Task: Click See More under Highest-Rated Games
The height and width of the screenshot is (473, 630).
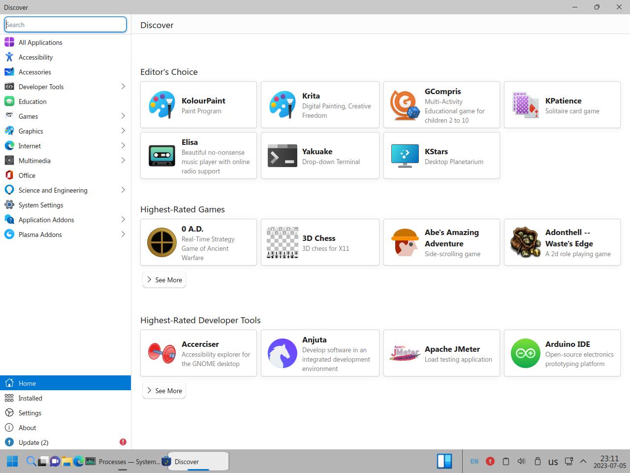Action: tap(164, 280)
